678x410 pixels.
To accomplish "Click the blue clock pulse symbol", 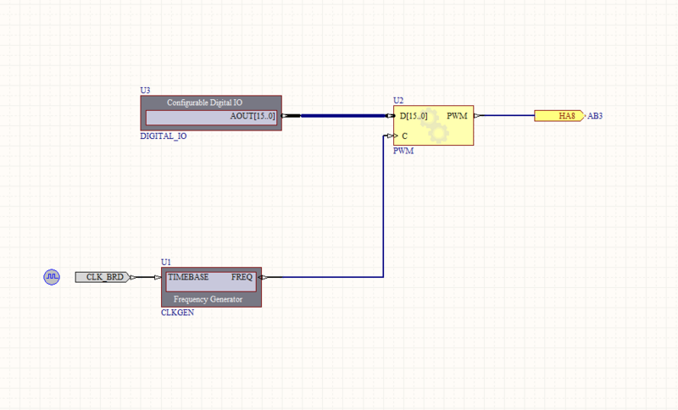I will (52, 276).
